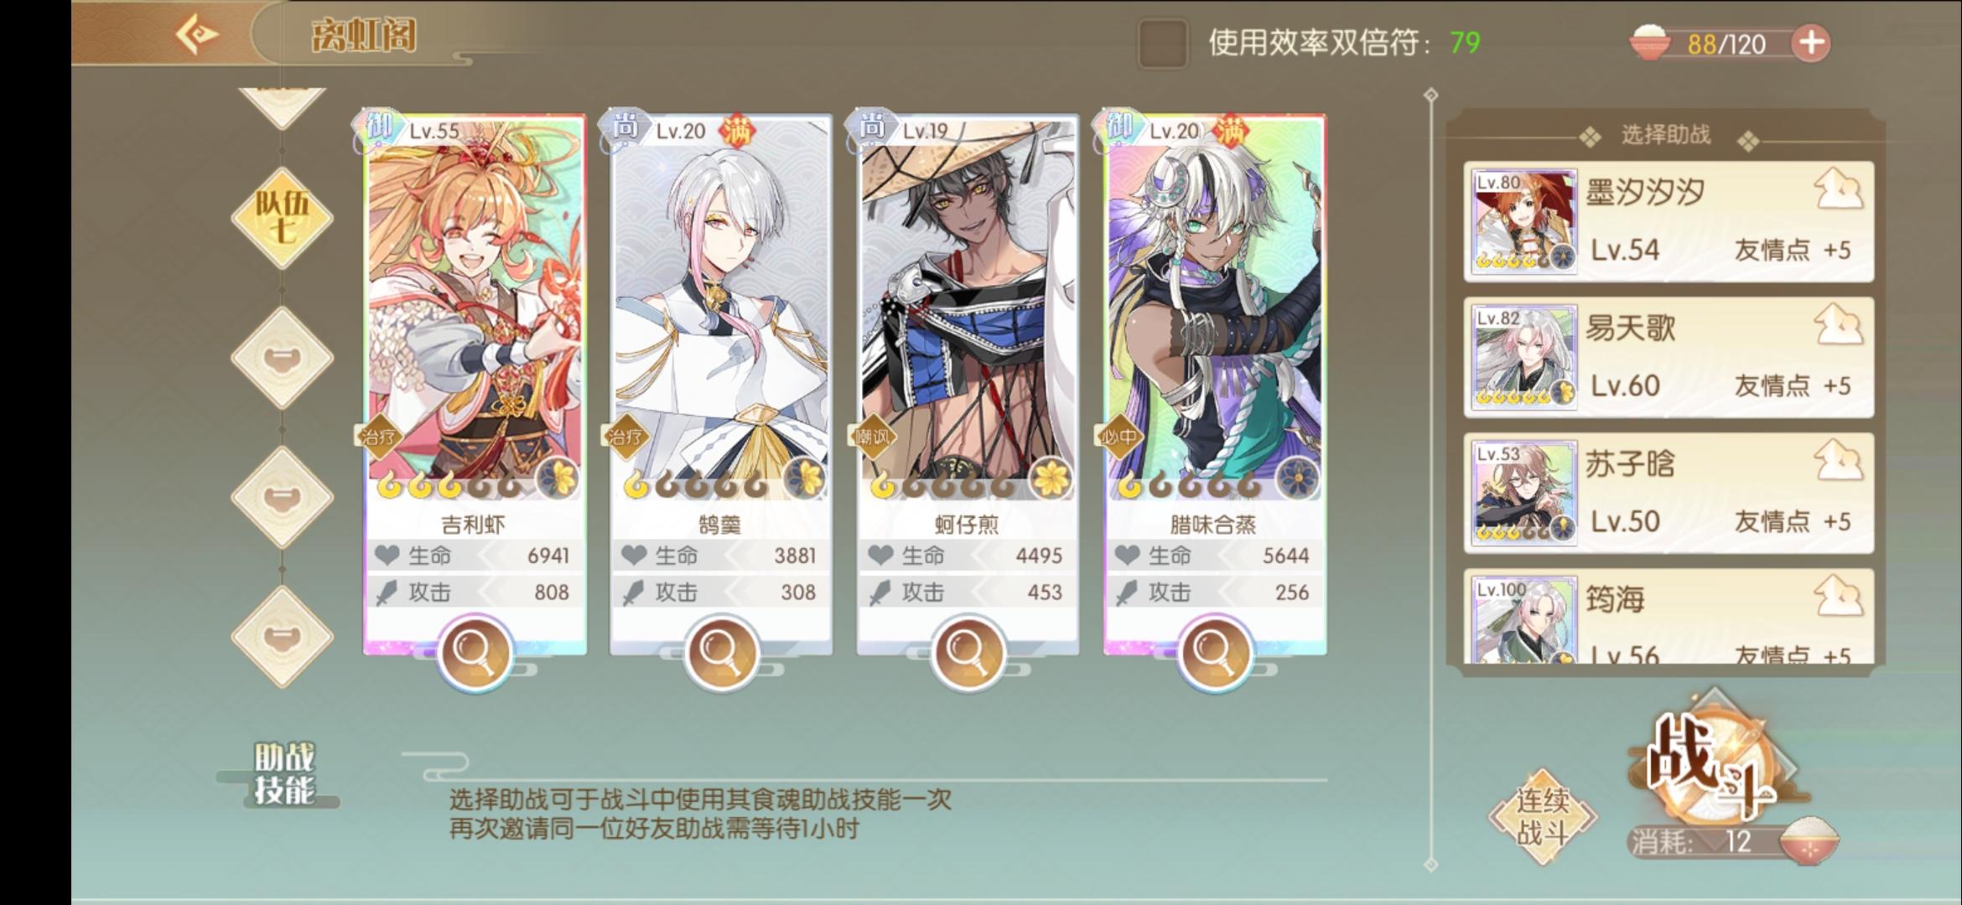Tap the rice bowl stamina icon
1962x905 pixels.
(1649, 42)
